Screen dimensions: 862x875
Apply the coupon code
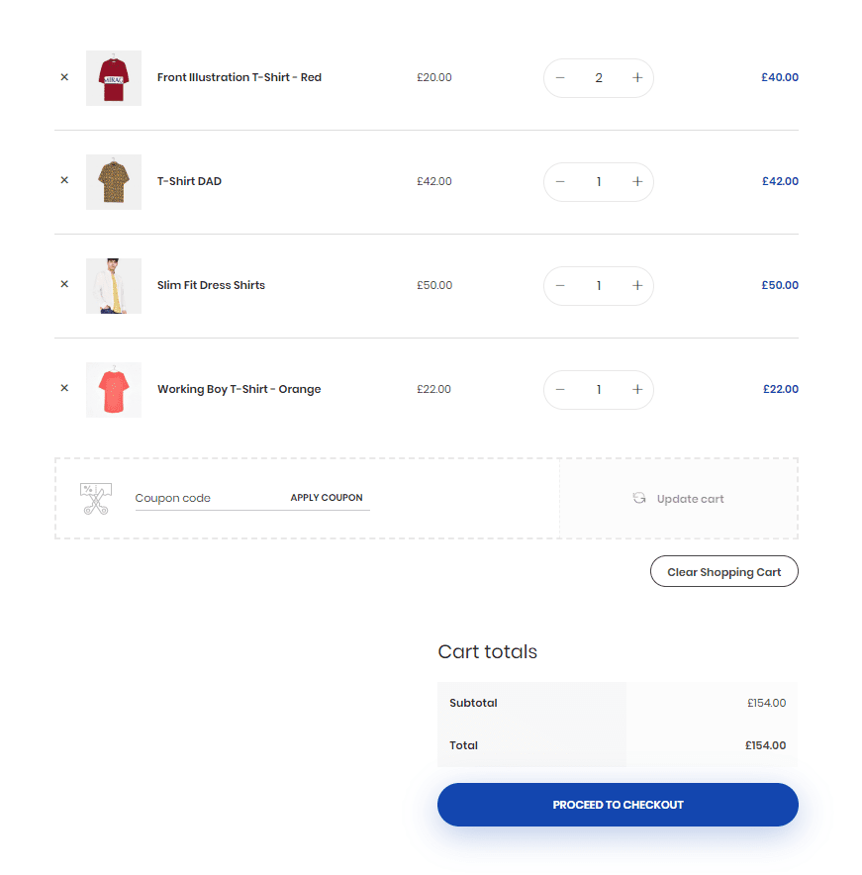326,497
